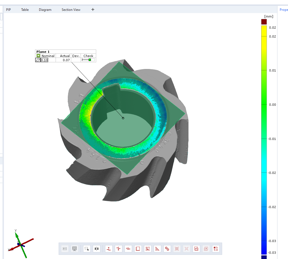
Task: Switch to the Table tab
Action: pos(25,10)
